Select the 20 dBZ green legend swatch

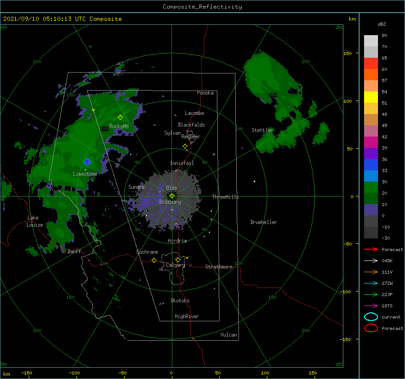pos(371,199)
